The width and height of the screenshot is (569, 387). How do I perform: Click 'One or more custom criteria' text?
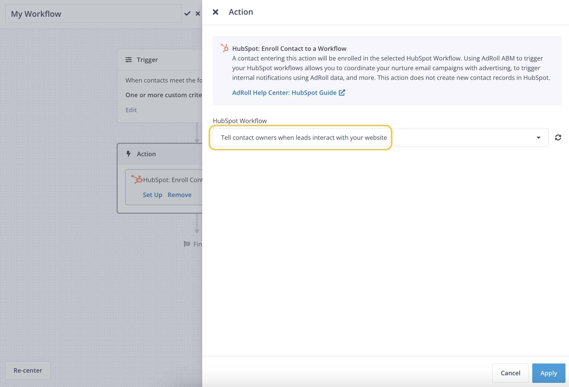[x=164, y=95]
